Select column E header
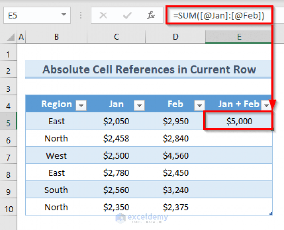 (239, 37)
